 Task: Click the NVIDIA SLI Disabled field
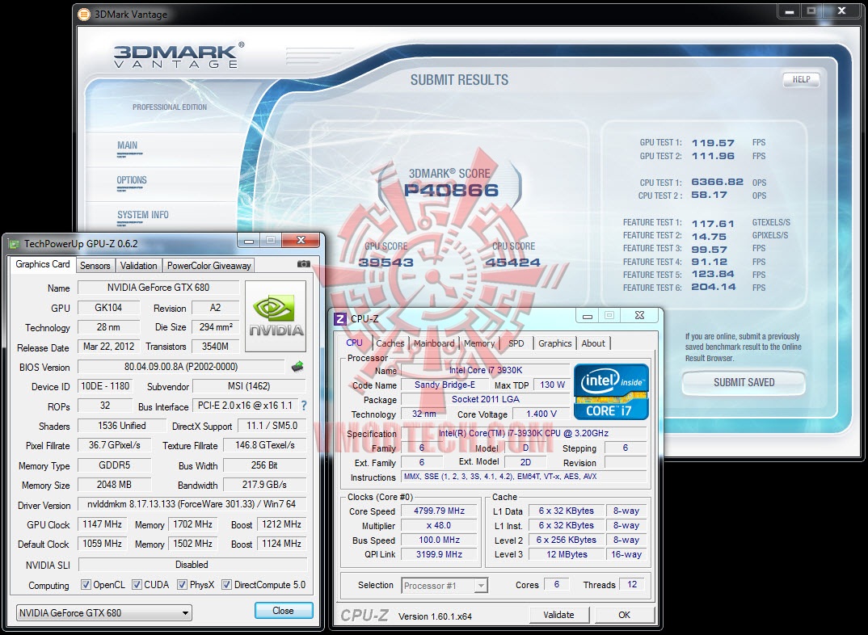pyautogui.click(x=192, y=565)
